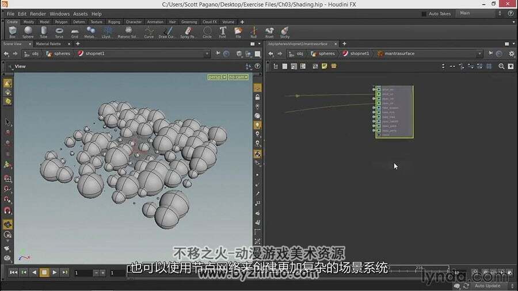
Task: Jump to first frame
Action: click(x=13, y=272)
